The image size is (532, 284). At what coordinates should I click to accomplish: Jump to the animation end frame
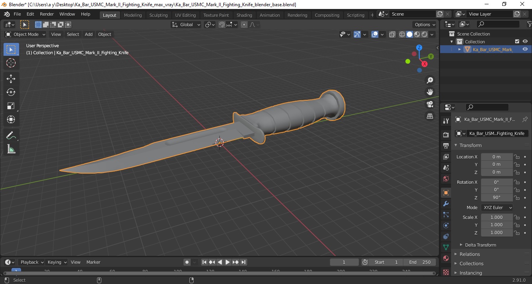243,262
